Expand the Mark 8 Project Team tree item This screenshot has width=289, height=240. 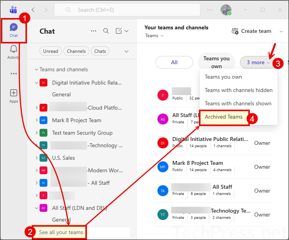pos(36,121)
